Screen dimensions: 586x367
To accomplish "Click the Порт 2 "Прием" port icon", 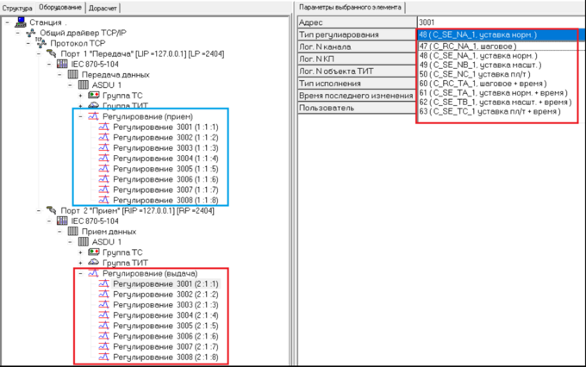I will (51, 210).
